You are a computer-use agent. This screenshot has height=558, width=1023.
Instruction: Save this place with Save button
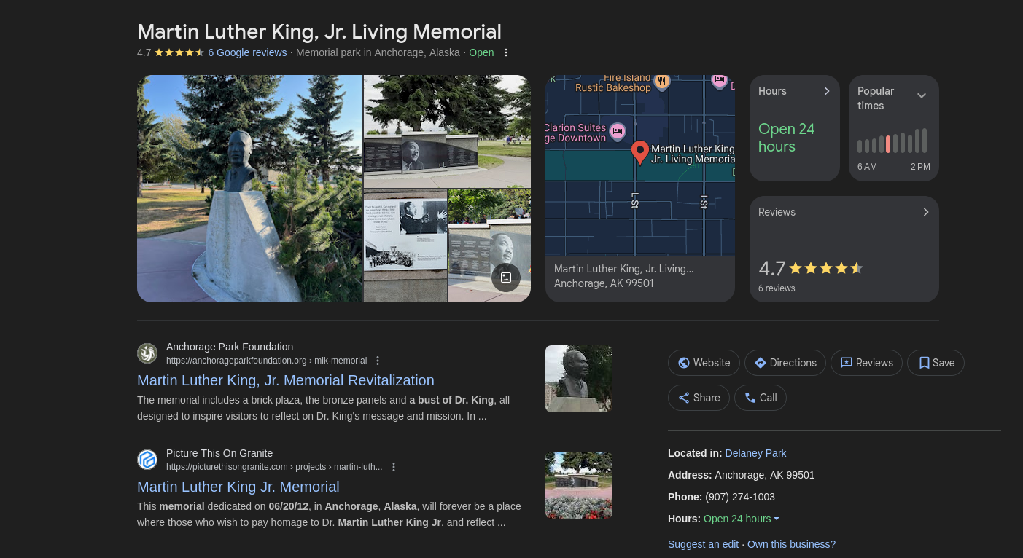(x=936, y=363)
